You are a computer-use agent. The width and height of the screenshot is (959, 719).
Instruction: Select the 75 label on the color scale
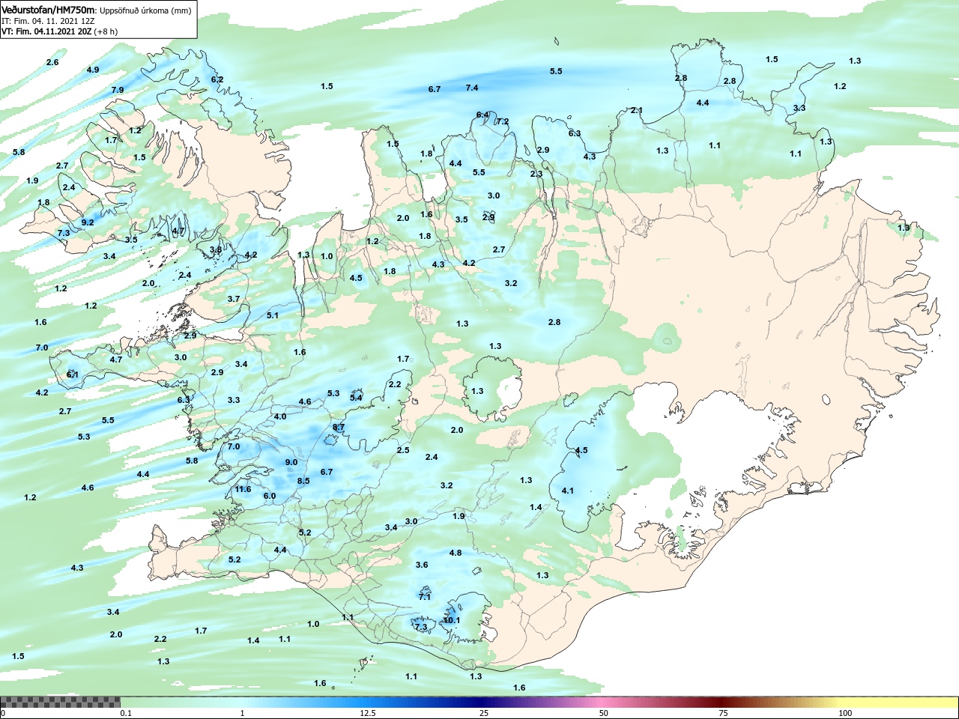point(723,713)
